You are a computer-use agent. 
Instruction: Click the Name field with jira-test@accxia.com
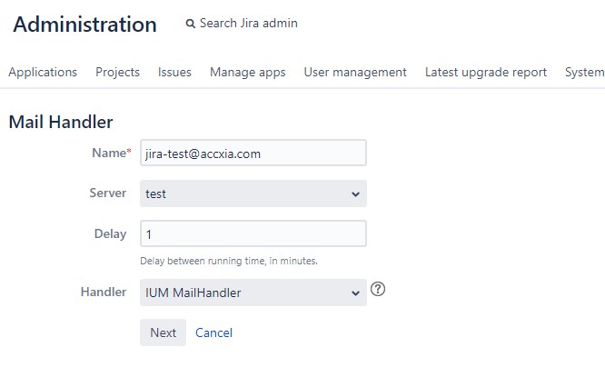click(x=253, y=154)
